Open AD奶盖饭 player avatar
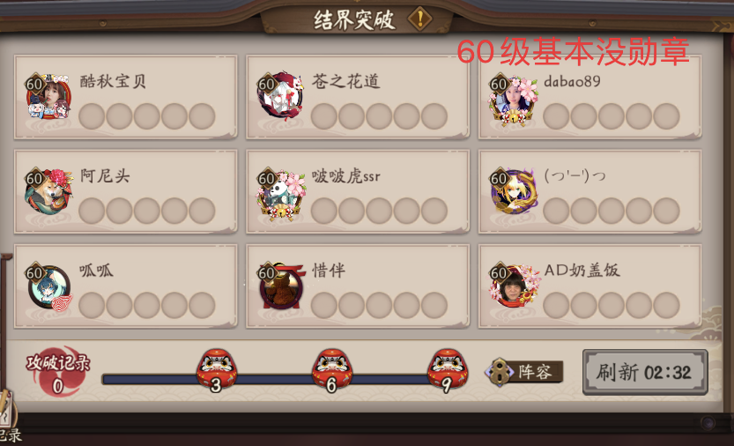The width and height of the screenshot is (734, 446). click(514, 286)
